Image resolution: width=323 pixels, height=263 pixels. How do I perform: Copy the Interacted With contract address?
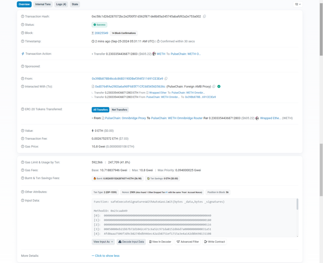(214, 86)
